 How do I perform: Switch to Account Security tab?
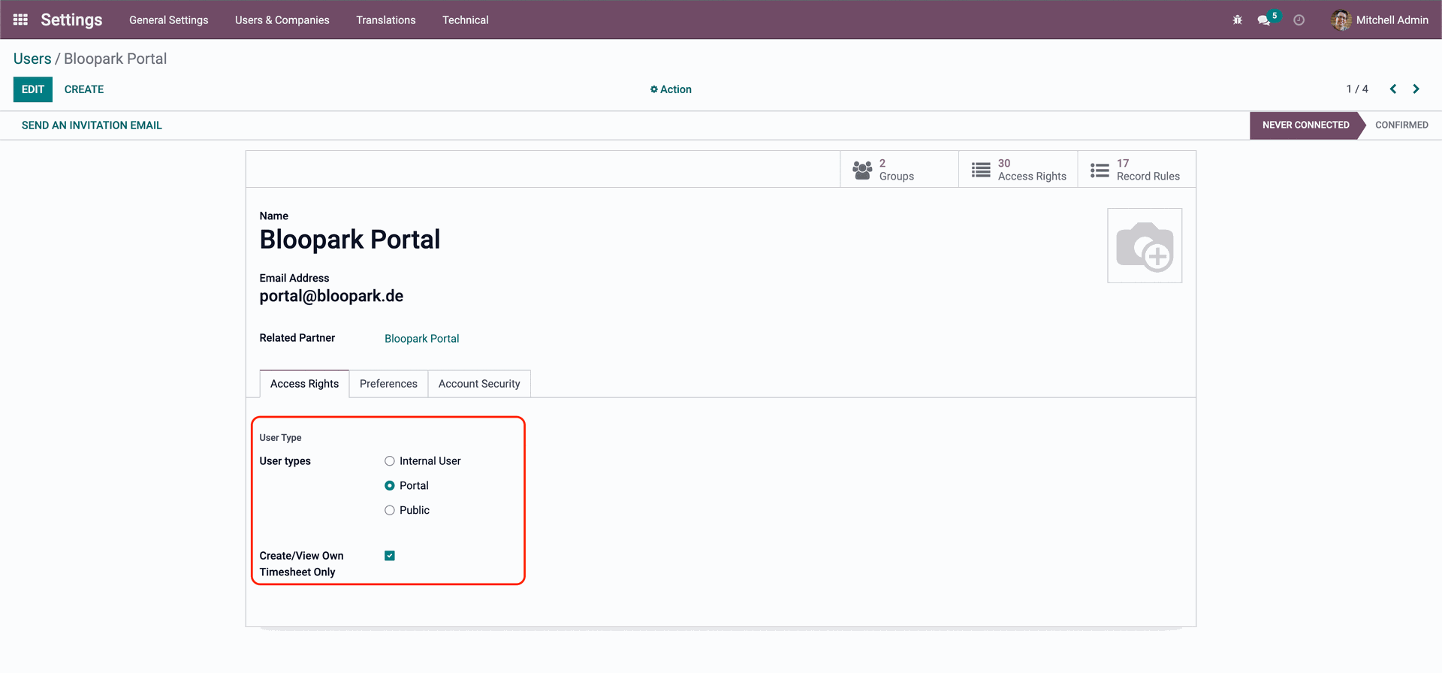pyautogui.click(x=479, y=384)
